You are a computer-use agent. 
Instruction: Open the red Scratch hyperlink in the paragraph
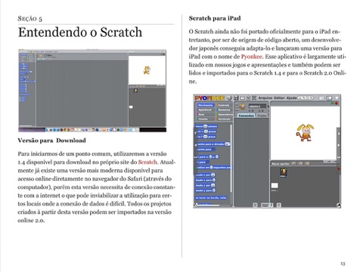click(x=147, y=162)
